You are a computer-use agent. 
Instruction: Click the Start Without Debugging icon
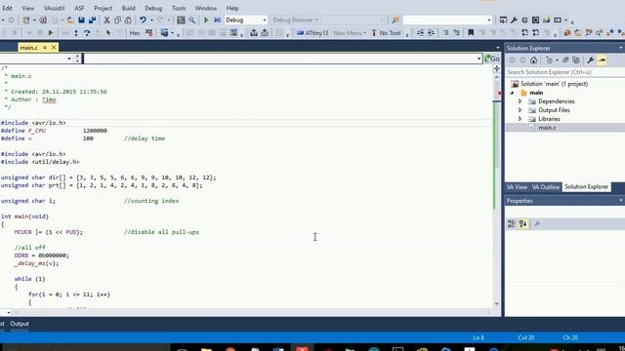217,19
